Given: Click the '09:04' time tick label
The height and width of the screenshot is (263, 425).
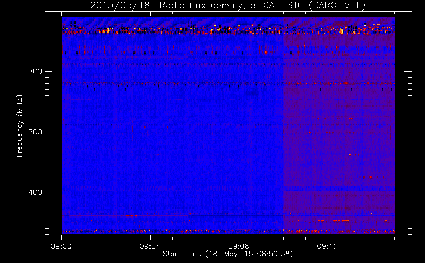Looking at the screenshot, I should (150, 246).
